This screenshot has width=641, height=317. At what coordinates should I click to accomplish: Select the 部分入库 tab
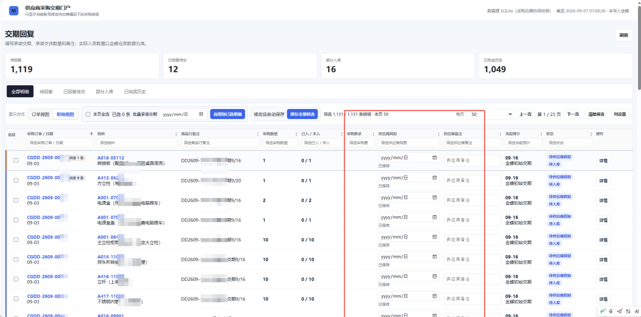[x=104, y=92]
